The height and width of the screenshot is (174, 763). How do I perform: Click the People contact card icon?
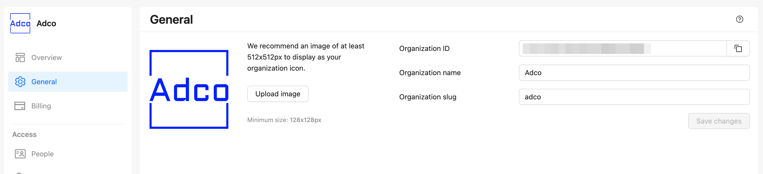point(20,154)
